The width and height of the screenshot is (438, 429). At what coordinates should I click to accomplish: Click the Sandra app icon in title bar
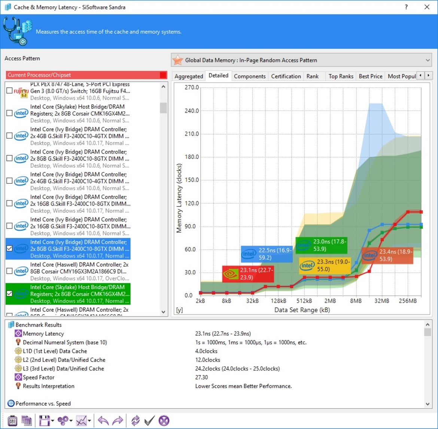[8, 7]
